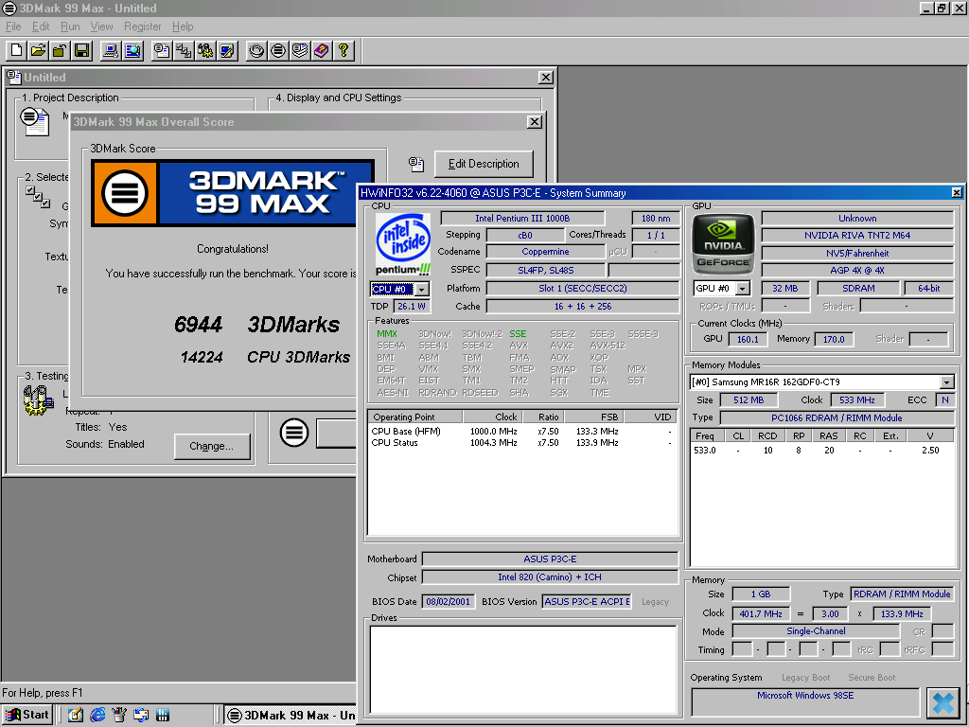This screenshot has height=727, width=969.
Task: Expand the GPU #0 selector dropdown
Action: click(x=744, y=288)
